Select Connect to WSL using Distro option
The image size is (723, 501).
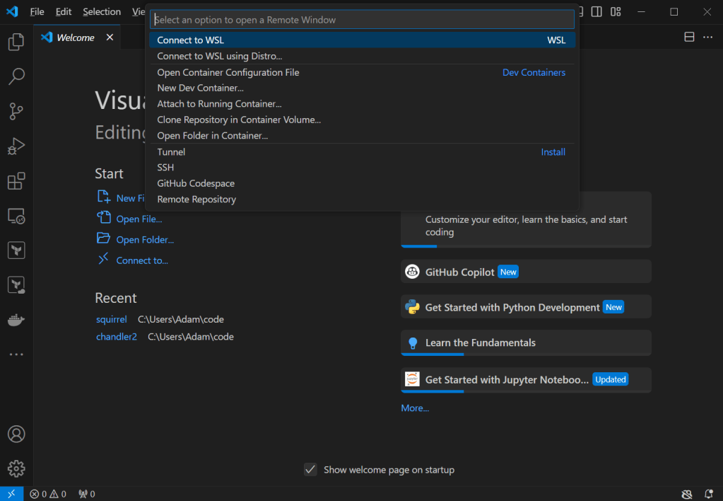[219, 56]
